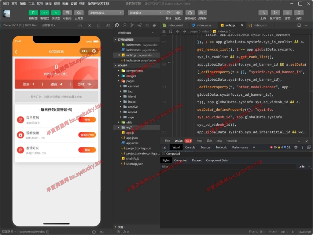Click the preview eye icon

178,13
